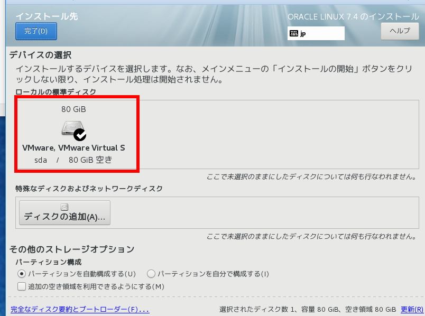Click the インストール先 title text
This screenshot has height=316, width=425.
[47, 16]
